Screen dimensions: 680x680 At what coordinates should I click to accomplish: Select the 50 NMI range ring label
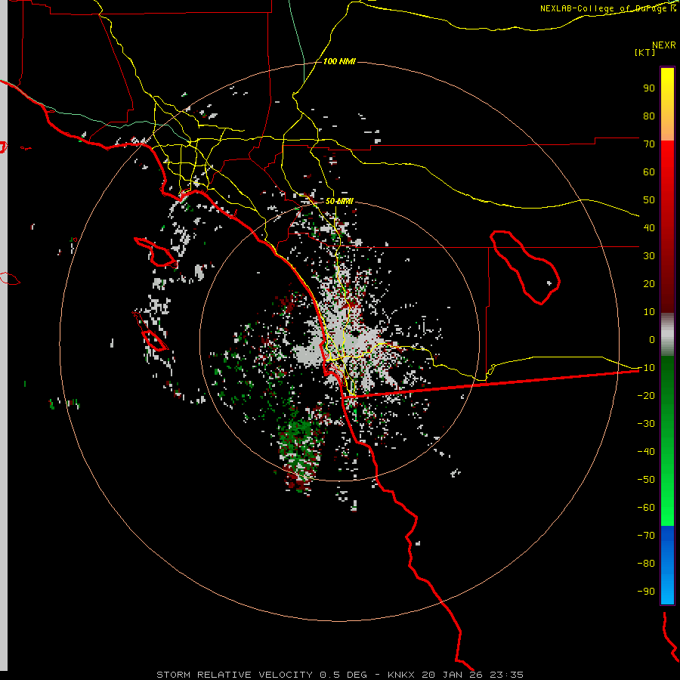click(339, 201)
